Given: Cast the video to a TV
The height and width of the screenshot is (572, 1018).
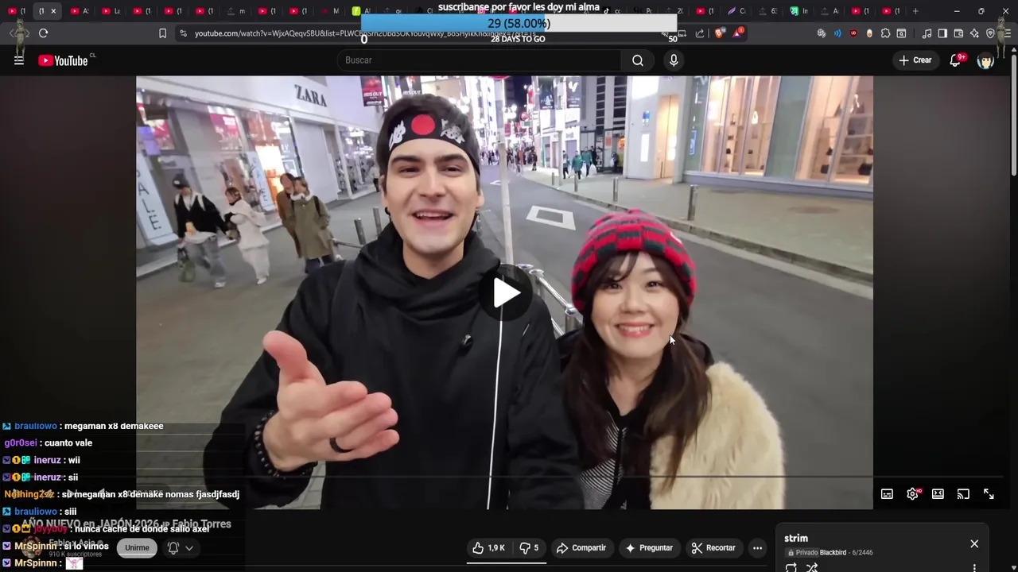Looking at the screenshot, I should (963, 494).
